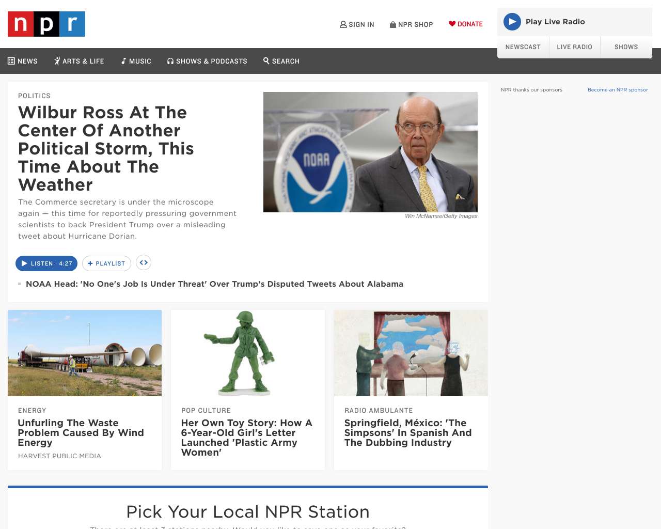661x529 pixels.
Task: Click the Play Live Radio label
Action: click(555, 22)
